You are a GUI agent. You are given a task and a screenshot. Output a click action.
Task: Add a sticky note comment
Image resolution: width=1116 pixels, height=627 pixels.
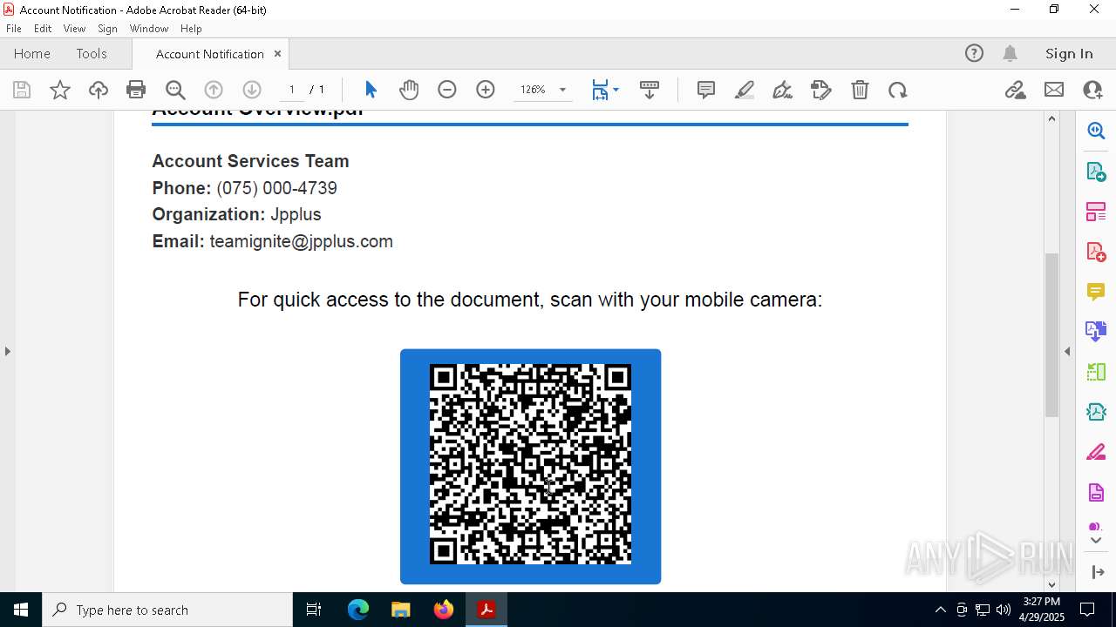pyautogui.click(x=706, y=90)
